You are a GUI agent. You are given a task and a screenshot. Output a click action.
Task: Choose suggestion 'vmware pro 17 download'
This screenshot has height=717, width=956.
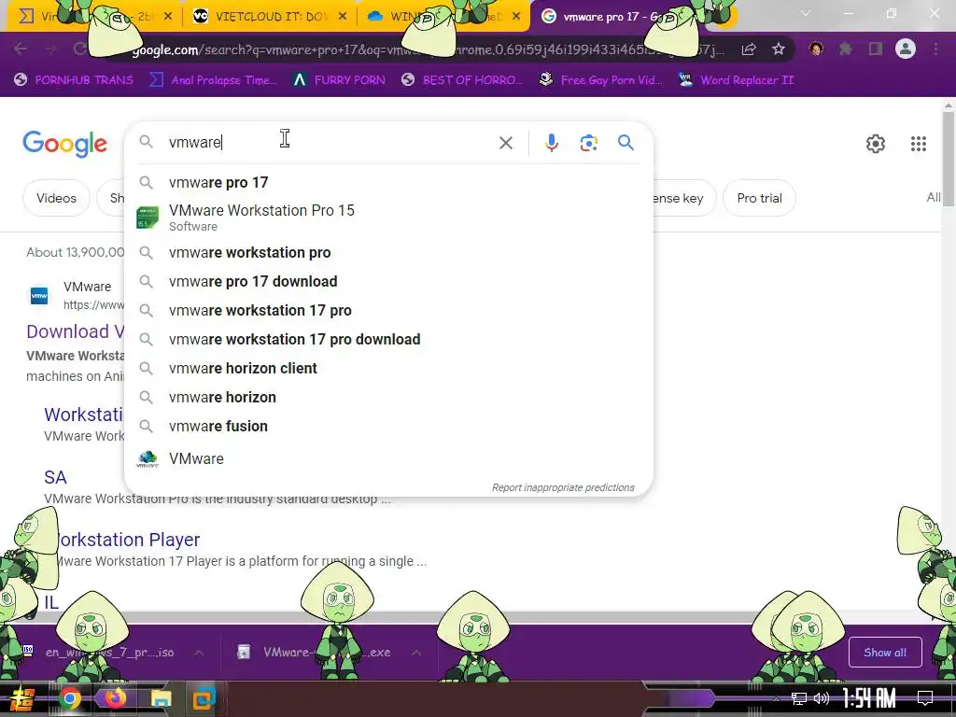click(388, 281)
